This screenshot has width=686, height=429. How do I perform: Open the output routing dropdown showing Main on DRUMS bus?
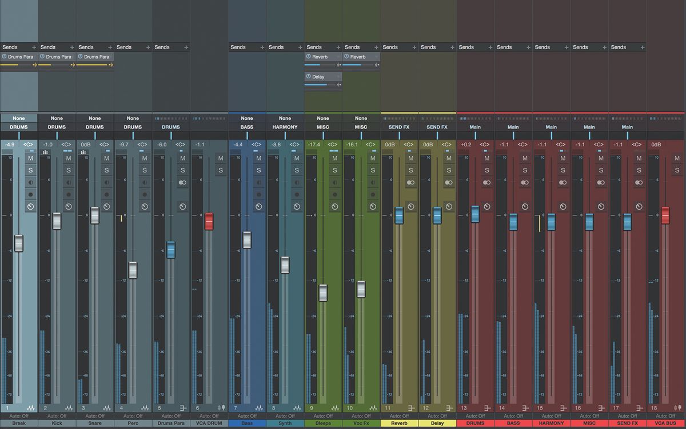click(x=475, y=127)
